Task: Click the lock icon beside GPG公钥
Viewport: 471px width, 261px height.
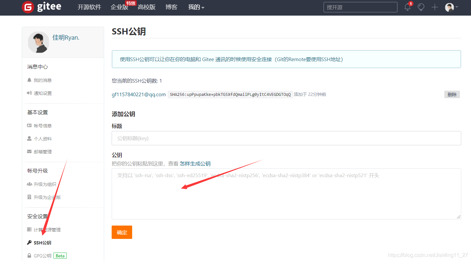Action: 29,255
